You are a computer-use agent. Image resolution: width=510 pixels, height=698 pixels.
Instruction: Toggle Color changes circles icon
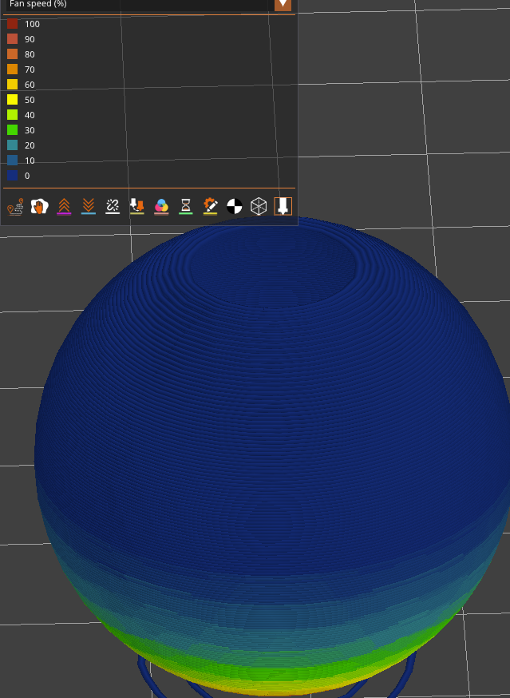click(161, 207)
